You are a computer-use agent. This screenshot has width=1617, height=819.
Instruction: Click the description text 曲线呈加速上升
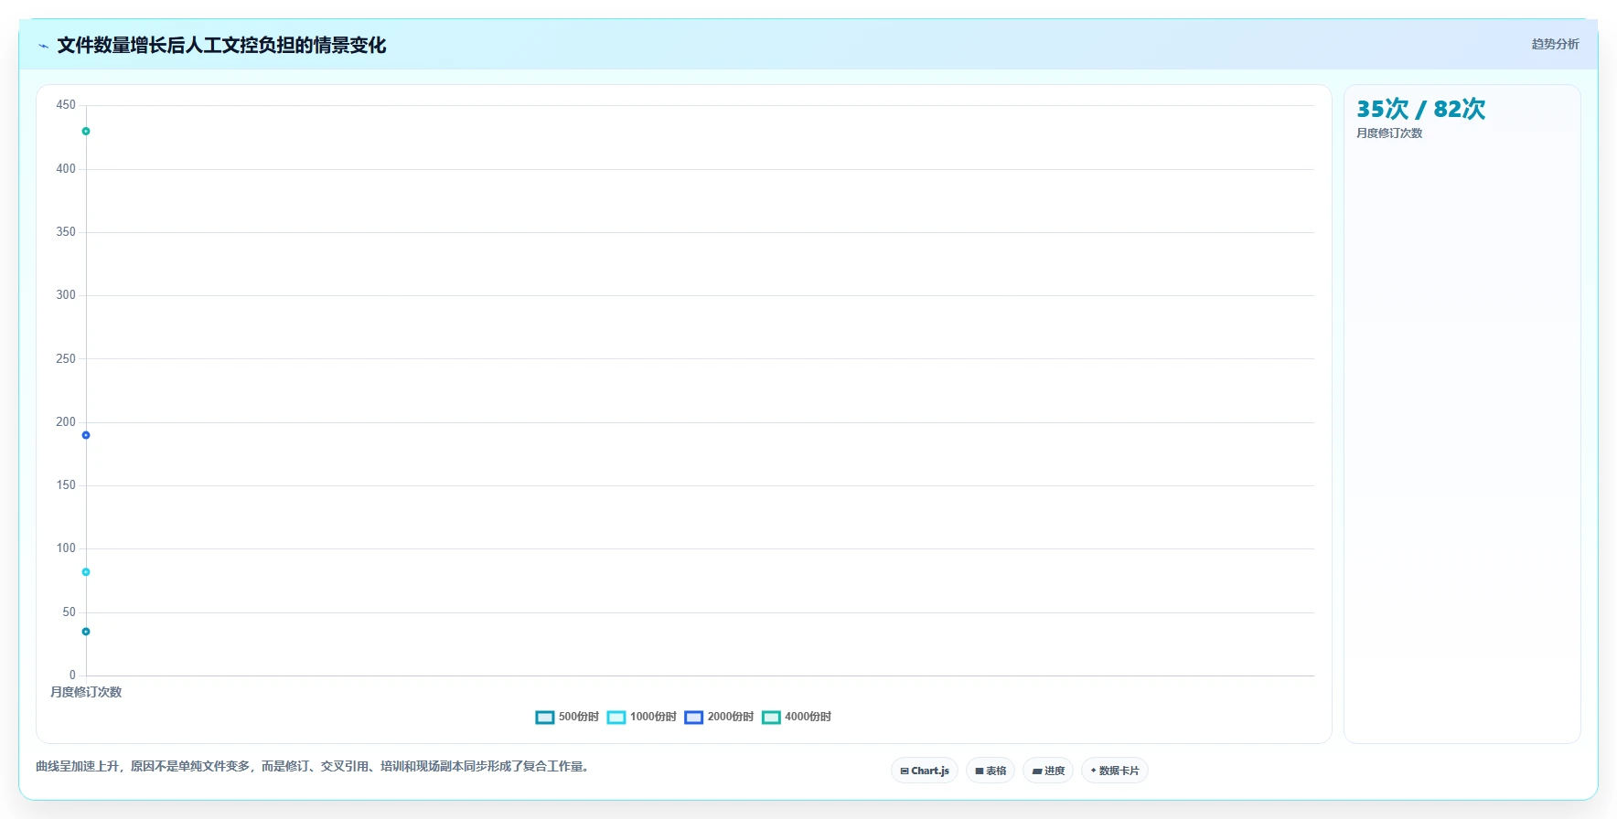315,767
